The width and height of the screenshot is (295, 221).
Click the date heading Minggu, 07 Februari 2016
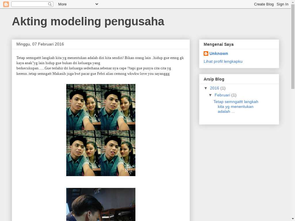pos(40,44)
